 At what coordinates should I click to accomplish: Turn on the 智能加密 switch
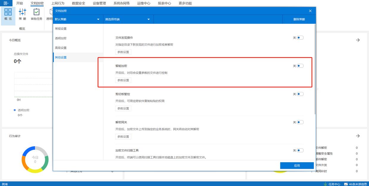coord(300,66)
